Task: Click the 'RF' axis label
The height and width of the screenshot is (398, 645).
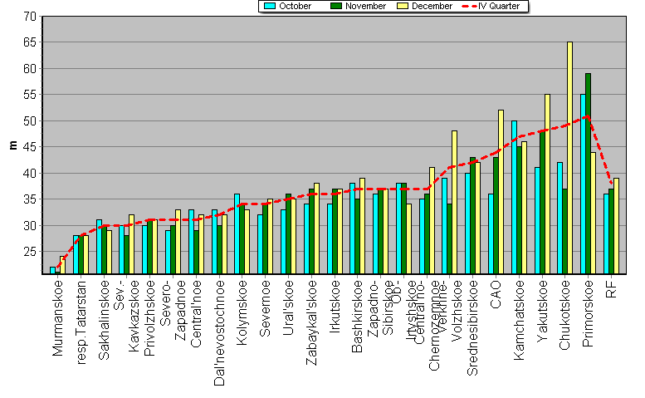Action: (611, 289)
